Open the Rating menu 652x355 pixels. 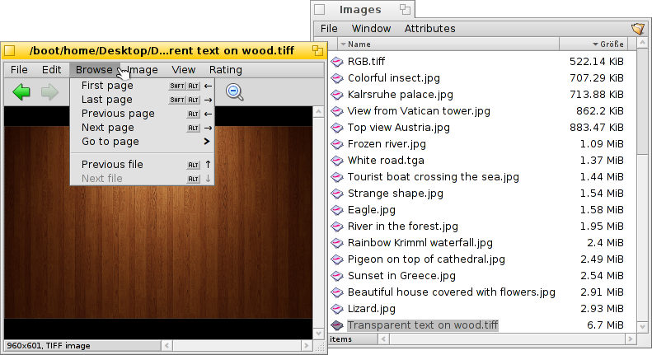pyautogui.click(x=225, y=70)
